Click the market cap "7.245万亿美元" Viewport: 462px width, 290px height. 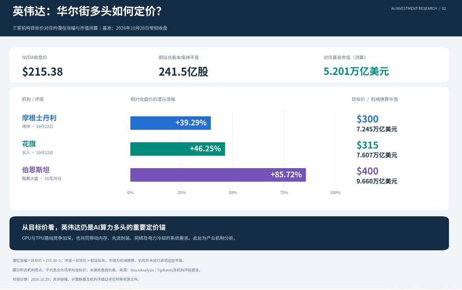377,129
